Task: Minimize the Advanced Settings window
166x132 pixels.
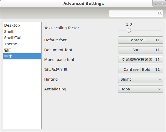Action: pos(156,3)
